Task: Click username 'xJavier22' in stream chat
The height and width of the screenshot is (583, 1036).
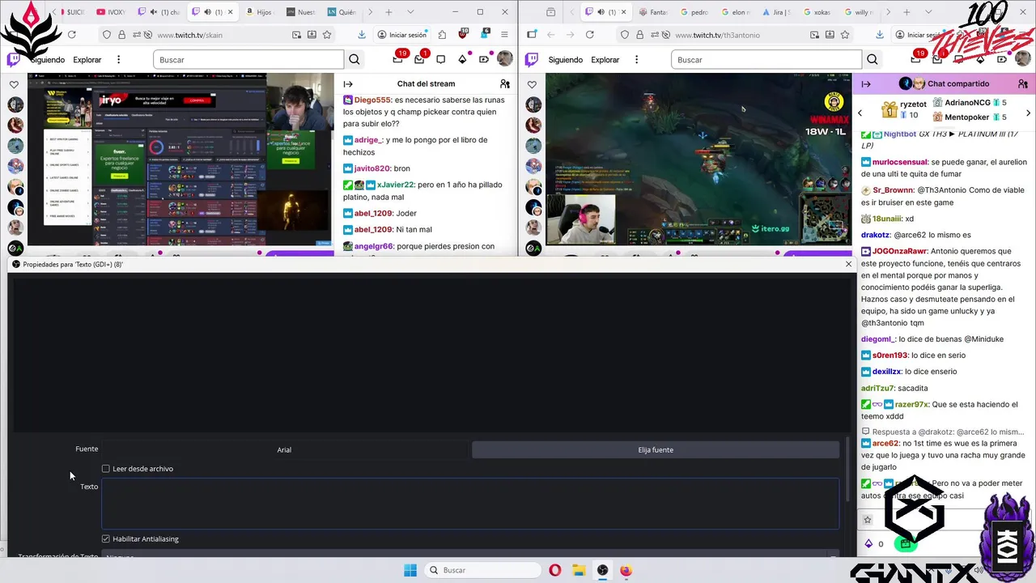Action: tap(395, 185)
